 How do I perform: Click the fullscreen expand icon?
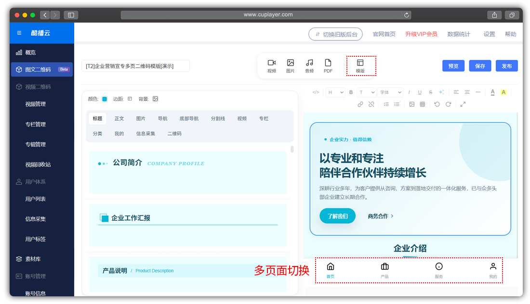(463, 104)
